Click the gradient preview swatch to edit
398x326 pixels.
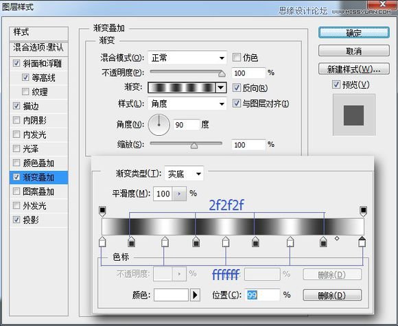[x=182, y=88]
